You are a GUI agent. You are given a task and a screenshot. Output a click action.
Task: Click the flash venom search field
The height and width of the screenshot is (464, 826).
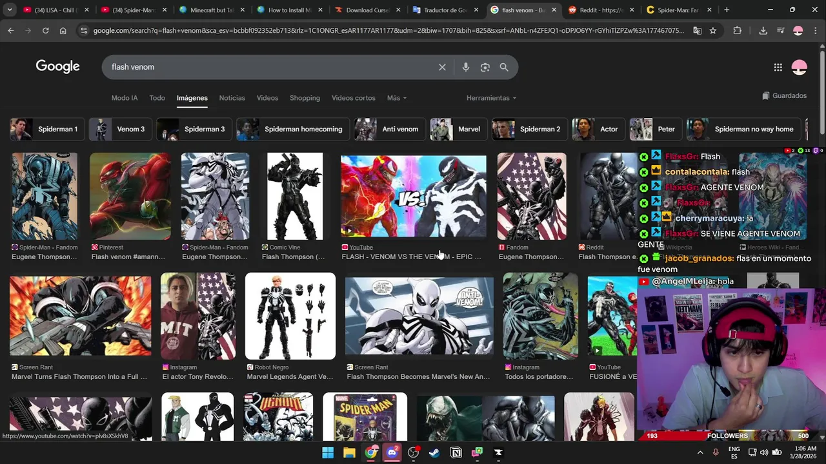[x=271, y=67]
